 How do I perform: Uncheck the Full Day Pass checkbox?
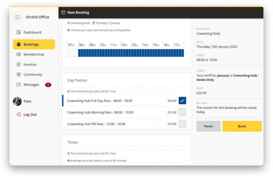pyautogui.click(x=182, y=101)
